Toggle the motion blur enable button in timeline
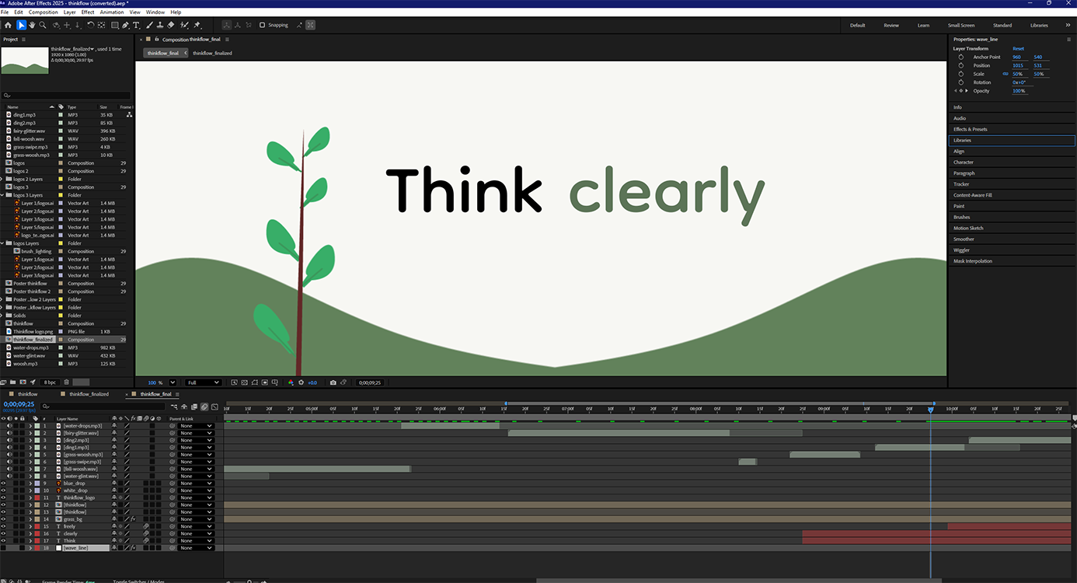1077x583 pixels. click(204, 407)
